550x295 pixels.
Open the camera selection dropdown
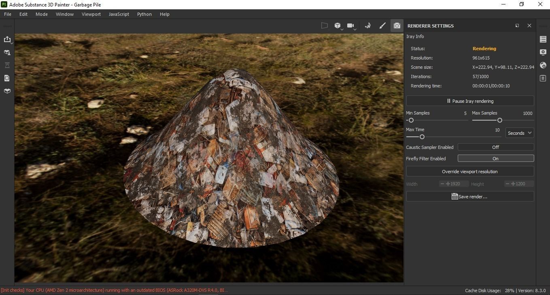point(352,25)
